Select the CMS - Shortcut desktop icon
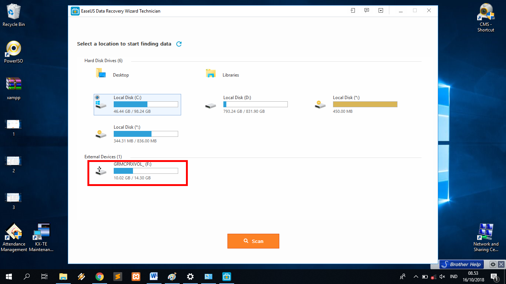The width and height of the screenshot is (506, 284). (x=486, y=18)
